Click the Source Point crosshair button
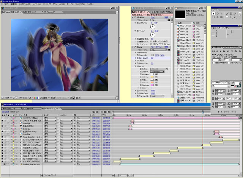243x178 pixels. tap(152, 55)
